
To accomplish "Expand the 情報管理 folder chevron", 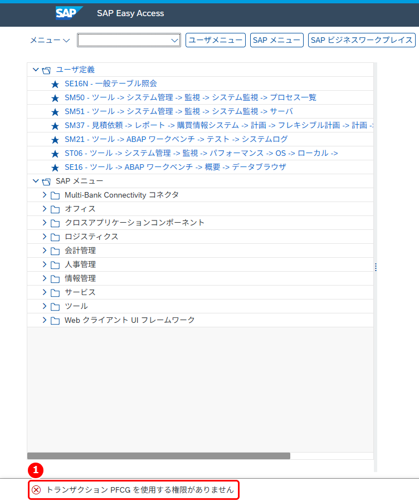I will [x=45, y=278].
